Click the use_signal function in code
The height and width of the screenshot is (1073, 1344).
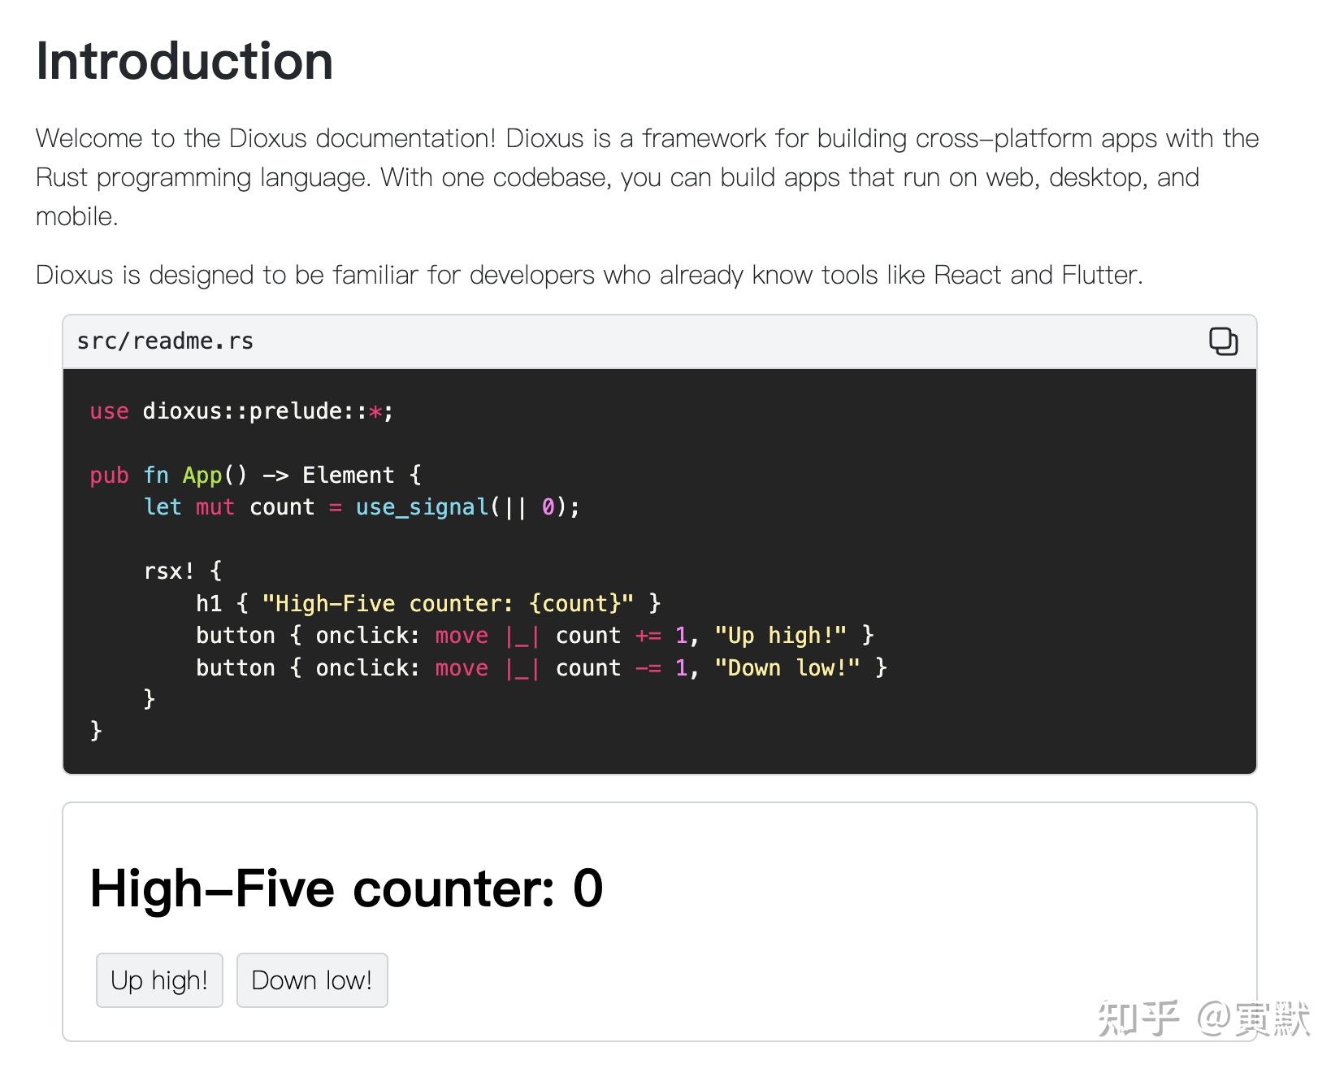(x=422, y=507)
